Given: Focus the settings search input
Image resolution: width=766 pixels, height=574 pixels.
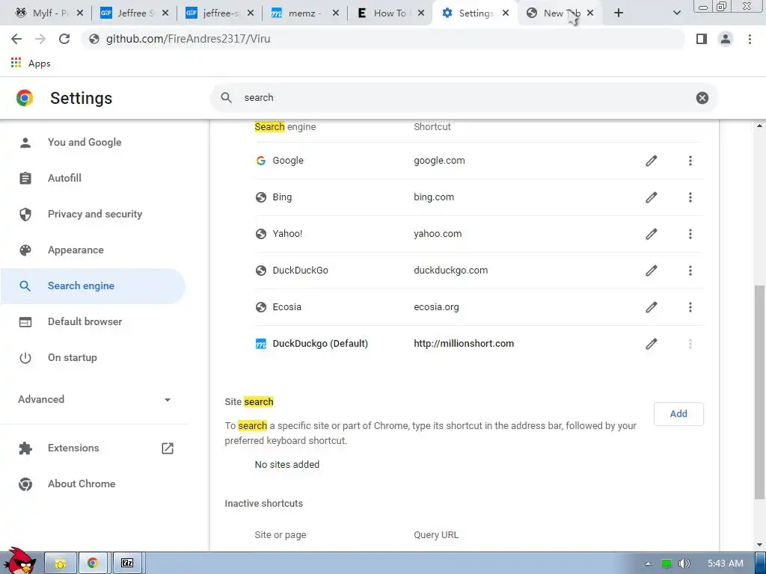Looking at the screenshot, I should pyautogui.click(x=464, y=98).
